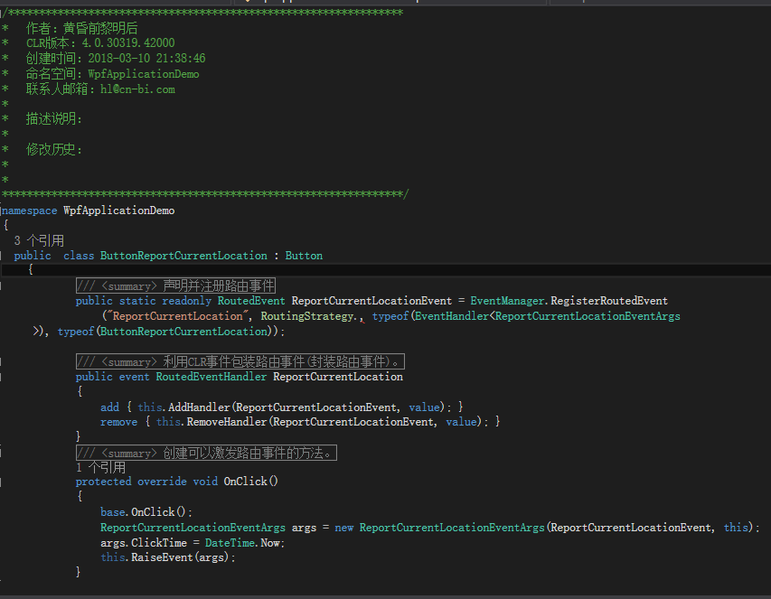Click the 'event' keyword
The image size is (771, 599).
[x=135, y=377]
